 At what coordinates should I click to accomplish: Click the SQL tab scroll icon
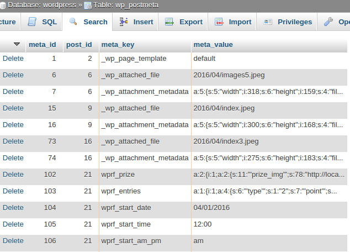[x=32, y=22]
